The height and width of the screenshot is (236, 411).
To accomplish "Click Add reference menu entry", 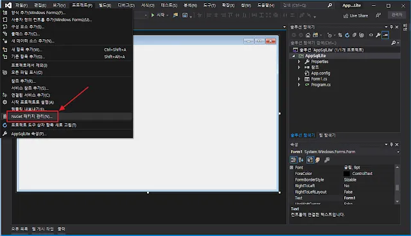I will coord(23,81).
